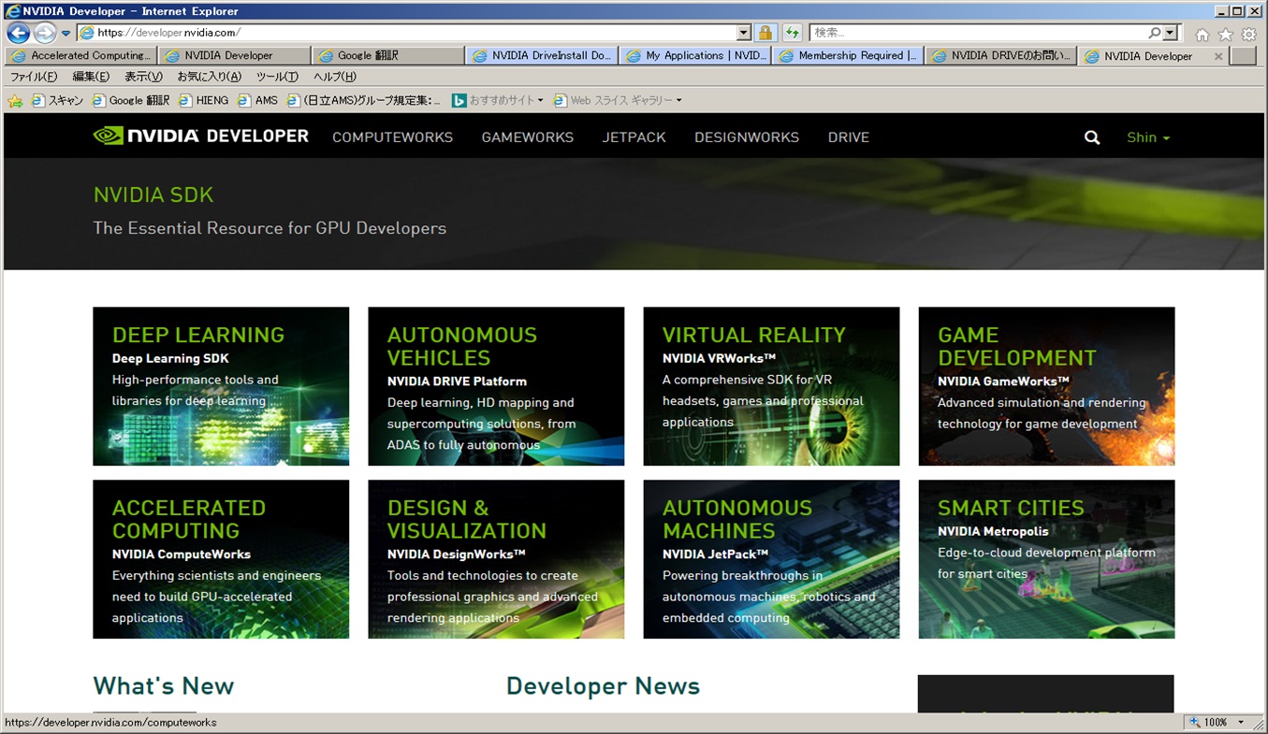1268x734 pixels.
Task: Open the 編集(E) menu
Action: tap(91, 77)
